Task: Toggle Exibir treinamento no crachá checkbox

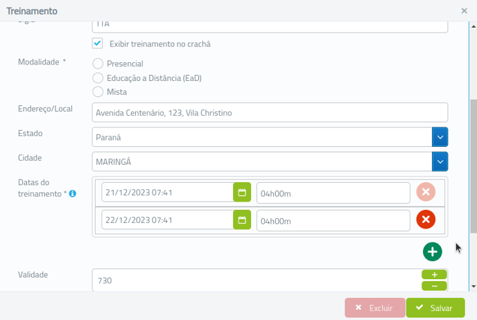Action: [97, 43]
